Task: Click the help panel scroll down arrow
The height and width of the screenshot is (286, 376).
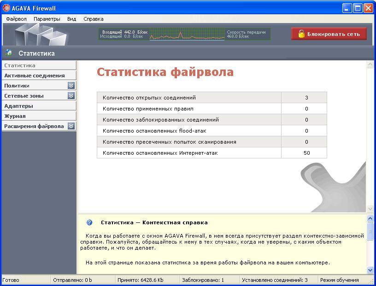Action: [370, 270]
